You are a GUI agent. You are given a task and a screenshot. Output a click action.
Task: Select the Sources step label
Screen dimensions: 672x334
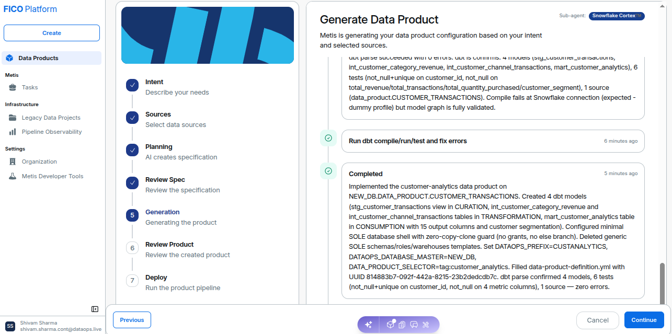(158, 114)
